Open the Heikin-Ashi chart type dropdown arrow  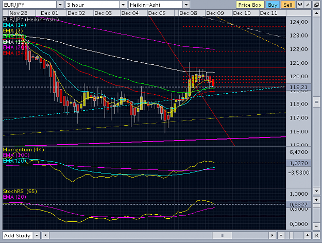(x=186, y=5)
